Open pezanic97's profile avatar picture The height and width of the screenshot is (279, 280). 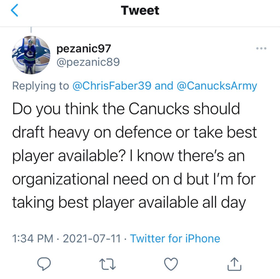tap(31, 55)
